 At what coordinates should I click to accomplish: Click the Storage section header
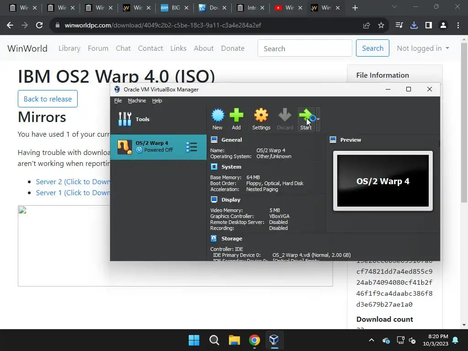[232, 239]
